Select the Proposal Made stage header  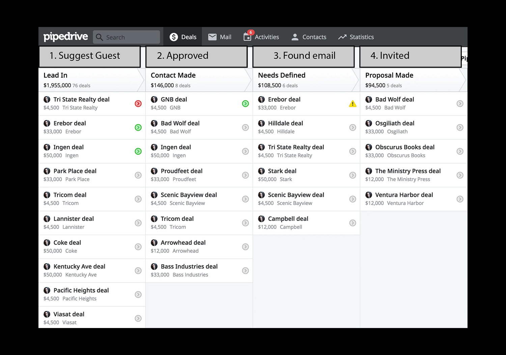click(414, 80)
